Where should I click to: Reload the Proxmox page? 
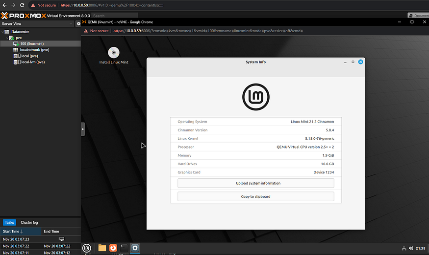click(22, 5)
